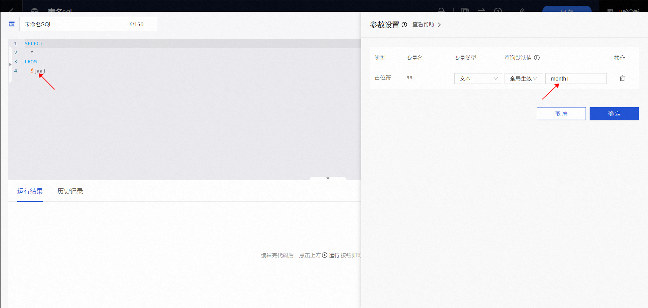
Task: Open the 文本 variable type dropdown
Action: [478, 79]
